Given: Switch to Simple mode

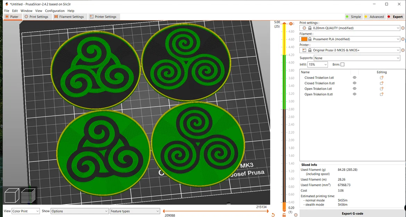Looking at the screenshot, I should tap(353, 17).
